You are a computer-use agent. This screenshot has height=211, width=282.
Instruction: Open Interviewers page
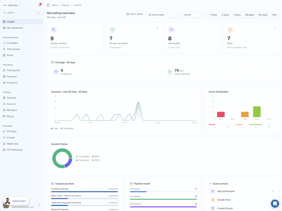[x=13, y=49]
